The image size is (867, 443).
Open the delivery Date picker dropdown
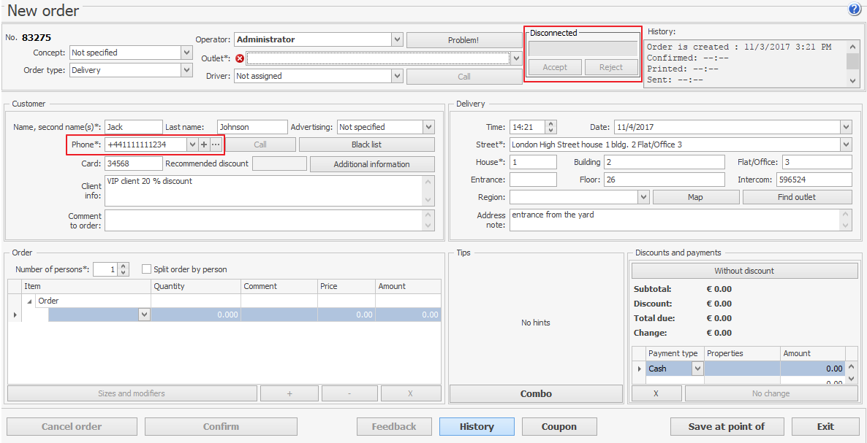[846, 127]
